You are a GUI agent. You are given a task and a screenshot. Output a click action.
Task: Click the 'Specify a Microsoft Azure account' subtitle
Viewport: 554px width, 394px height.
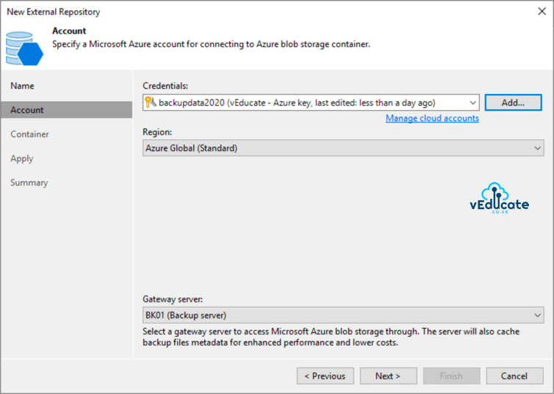pos(212,45)
